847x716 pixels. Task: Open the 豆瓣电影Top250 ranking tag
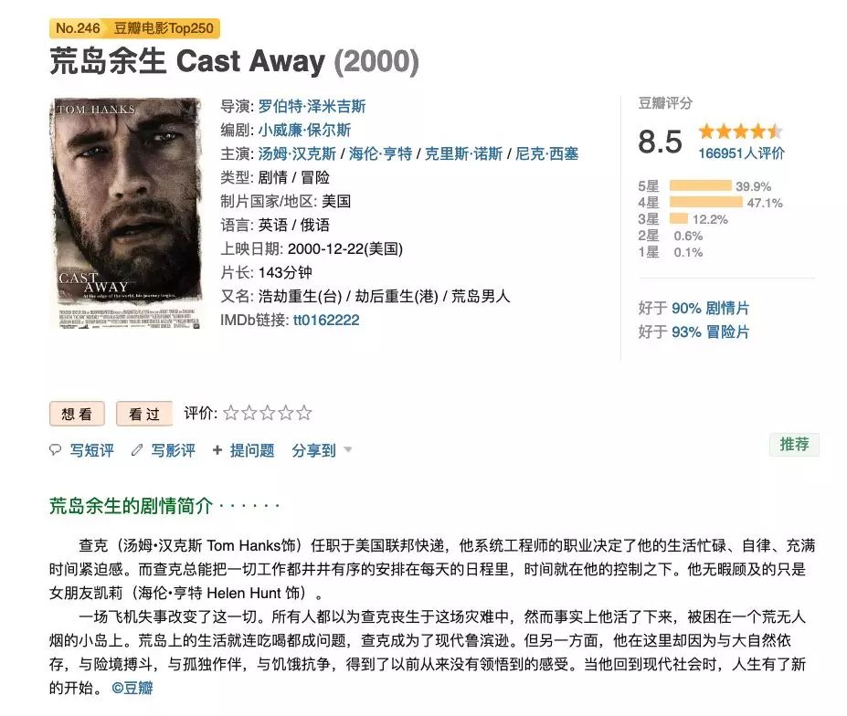[163, 28]
